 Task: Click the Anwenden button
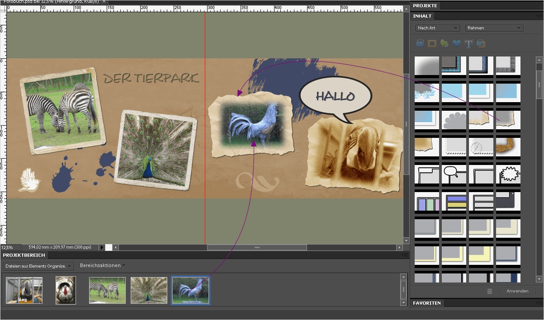pos(517,291)
